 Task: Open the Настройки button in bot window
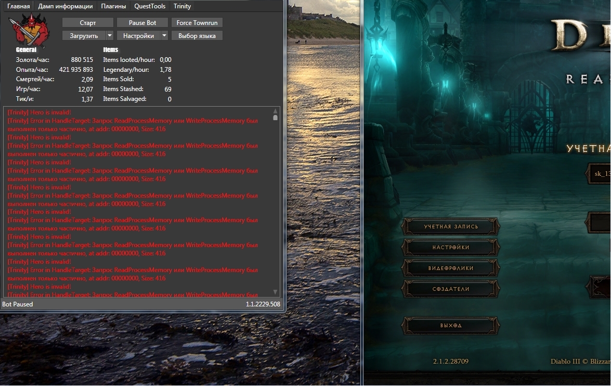(138, 35)
